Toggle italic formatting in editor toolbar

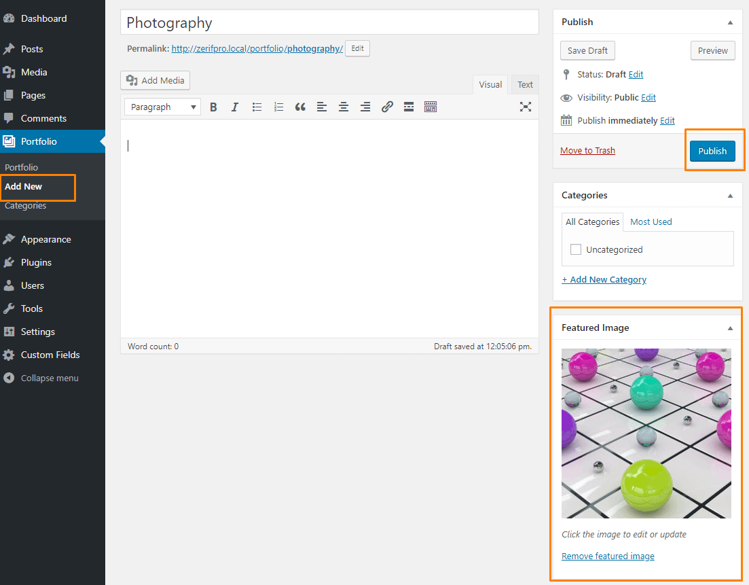coord(235,107)
